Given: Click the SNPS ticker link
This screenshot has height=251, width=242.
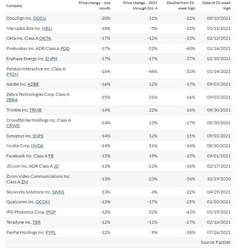Looking at the screenshot, I should 38,136.
